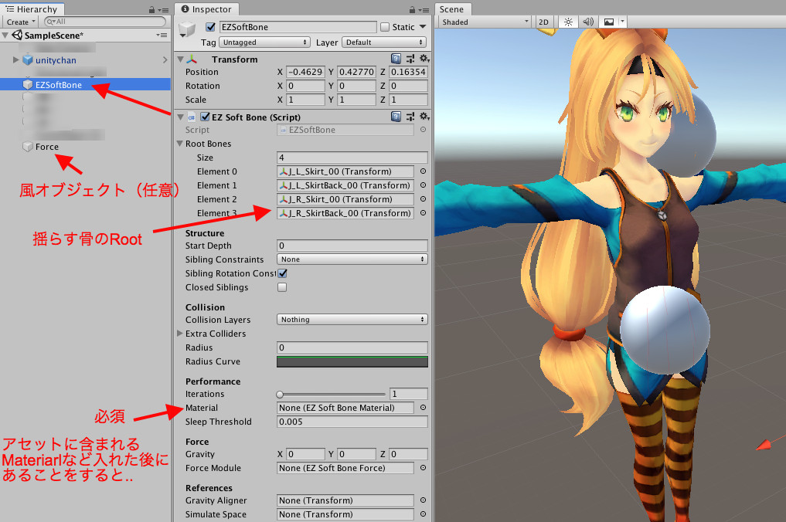Open EZ Soft Bone component gear menu
The image size is (786, 522).
[424, 117]
